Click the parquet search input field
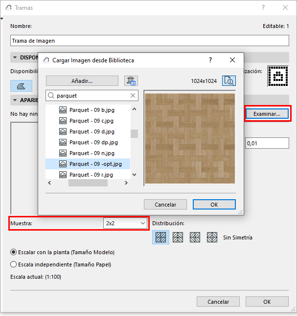Viewport: 297px width, 316px height. click(x=92, y=96)
